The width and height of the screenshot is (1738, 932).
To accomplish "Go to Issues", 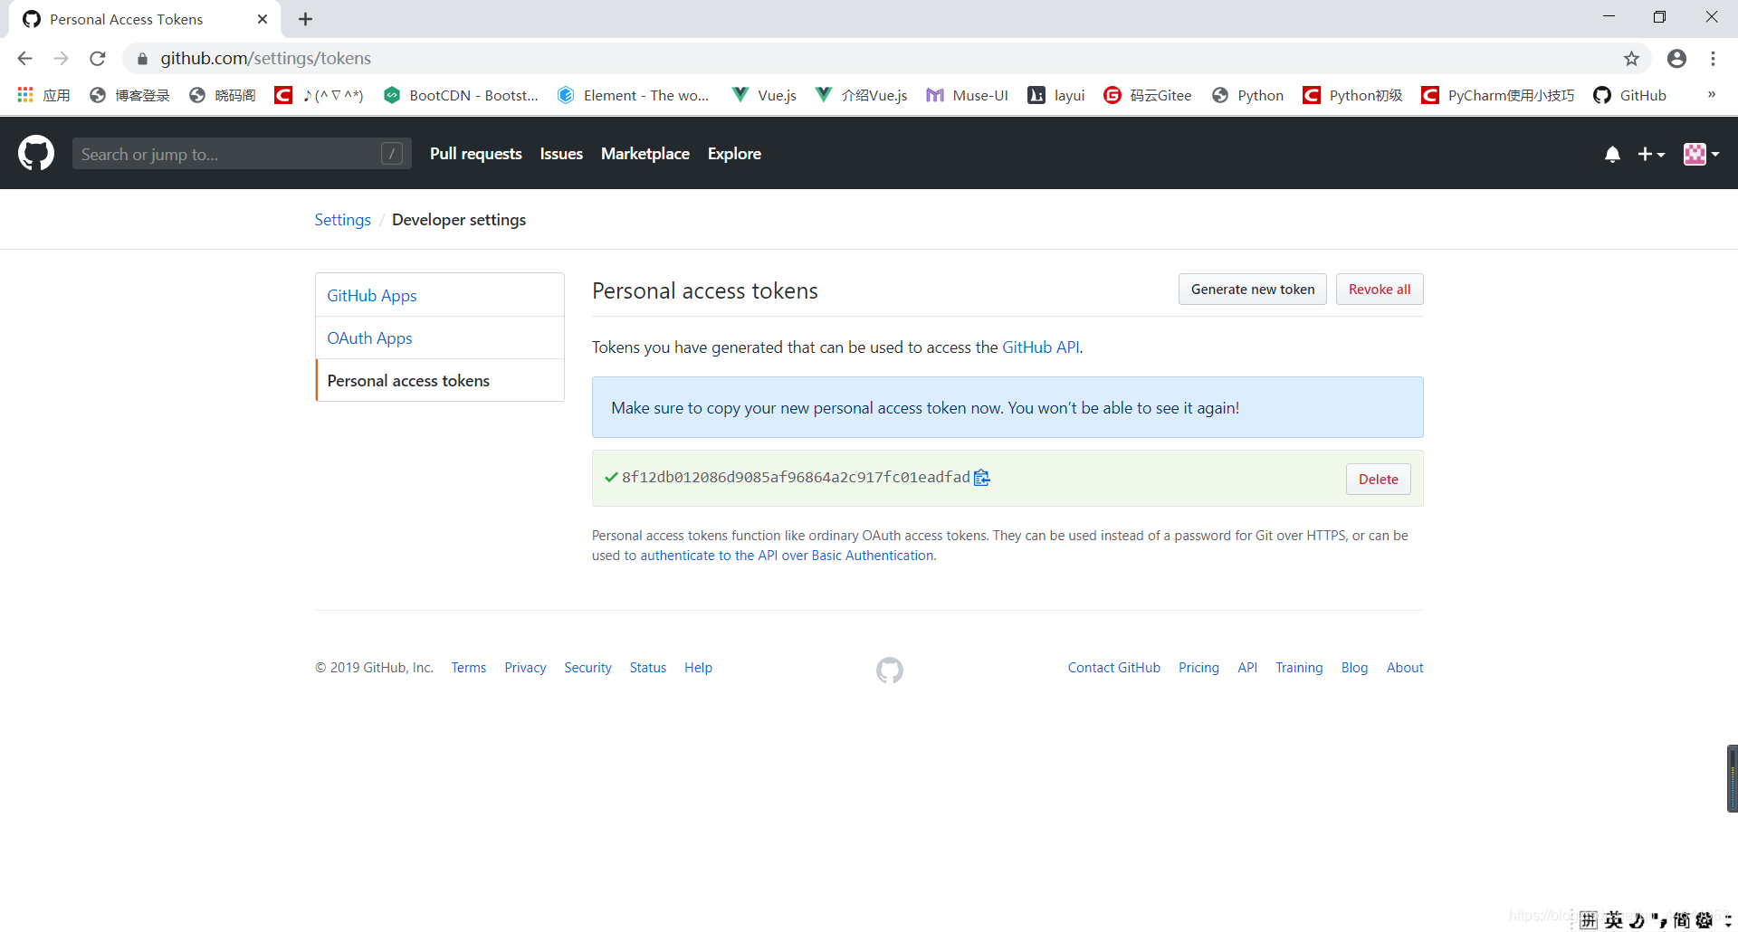I will coord(561,154).
